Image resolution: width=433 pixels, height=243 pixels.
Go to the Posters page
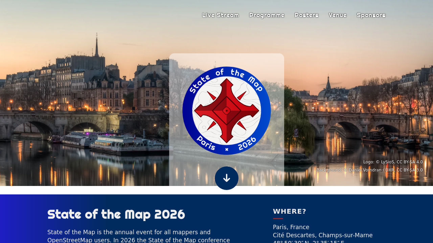(306, 15)
